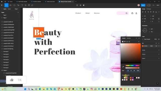Select the Ellipse shape tool
Viewport: 161px width, 91px height.
pos(14,5)
